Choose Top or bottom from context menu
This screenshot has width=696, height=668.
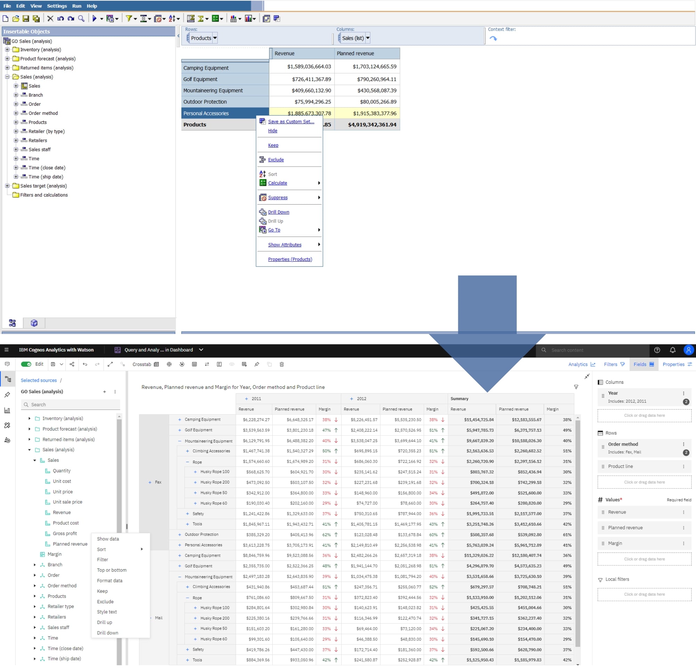[111, 570]
